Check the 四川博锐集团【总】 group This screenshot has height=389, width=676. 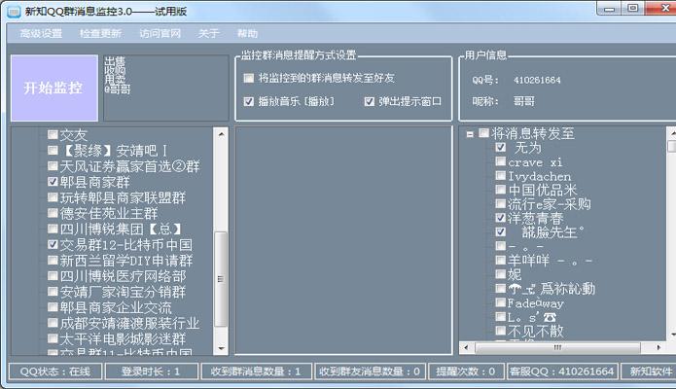[53, 230]
